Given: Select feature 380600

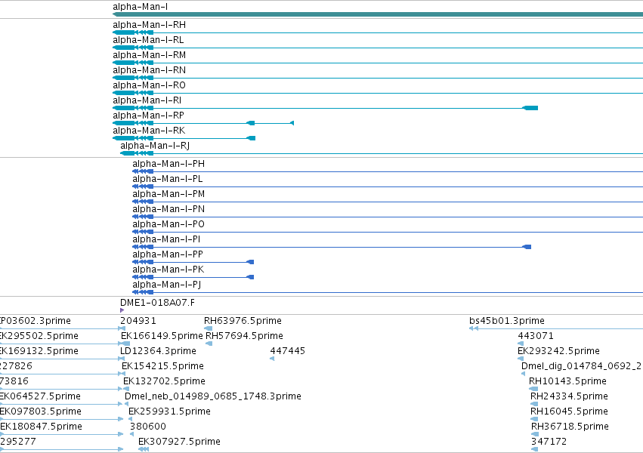Looking at the screenshot, I should pyautogui.click(x=148, y=427).
